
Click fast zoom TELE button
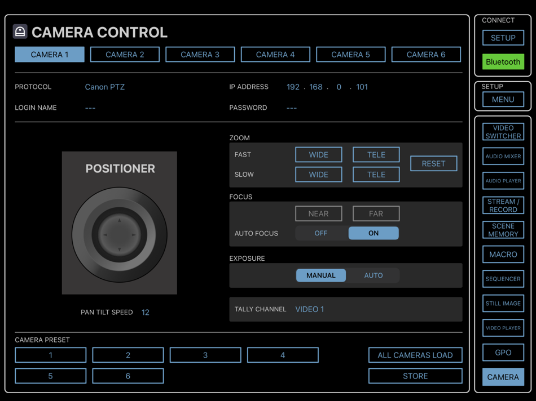(x=376, y=154)
